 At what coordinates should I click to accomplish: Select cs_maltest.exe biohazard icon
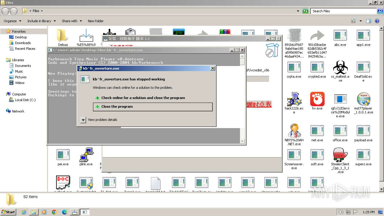pyautogui.click(x=340, y=71)
